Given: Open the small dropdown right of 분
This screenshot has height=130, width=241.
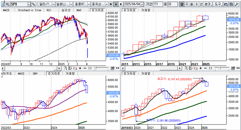Looking at the screenshot, I should pyautogui.click(x=210, y=4).
